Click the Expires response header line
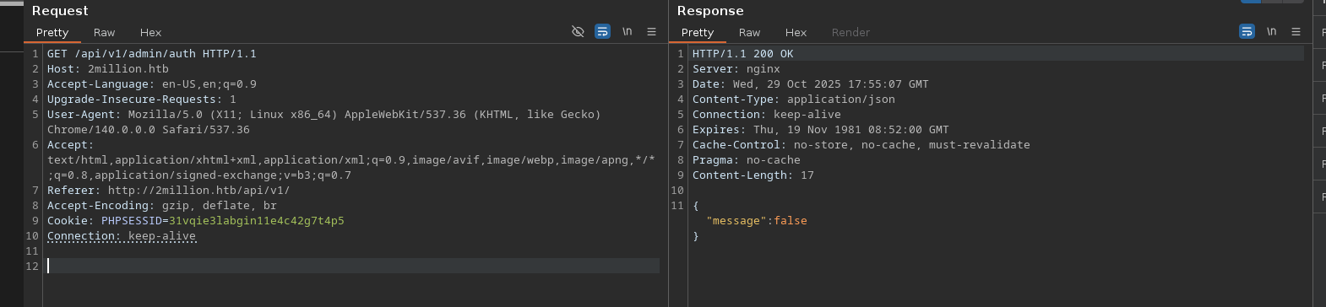 821,129
